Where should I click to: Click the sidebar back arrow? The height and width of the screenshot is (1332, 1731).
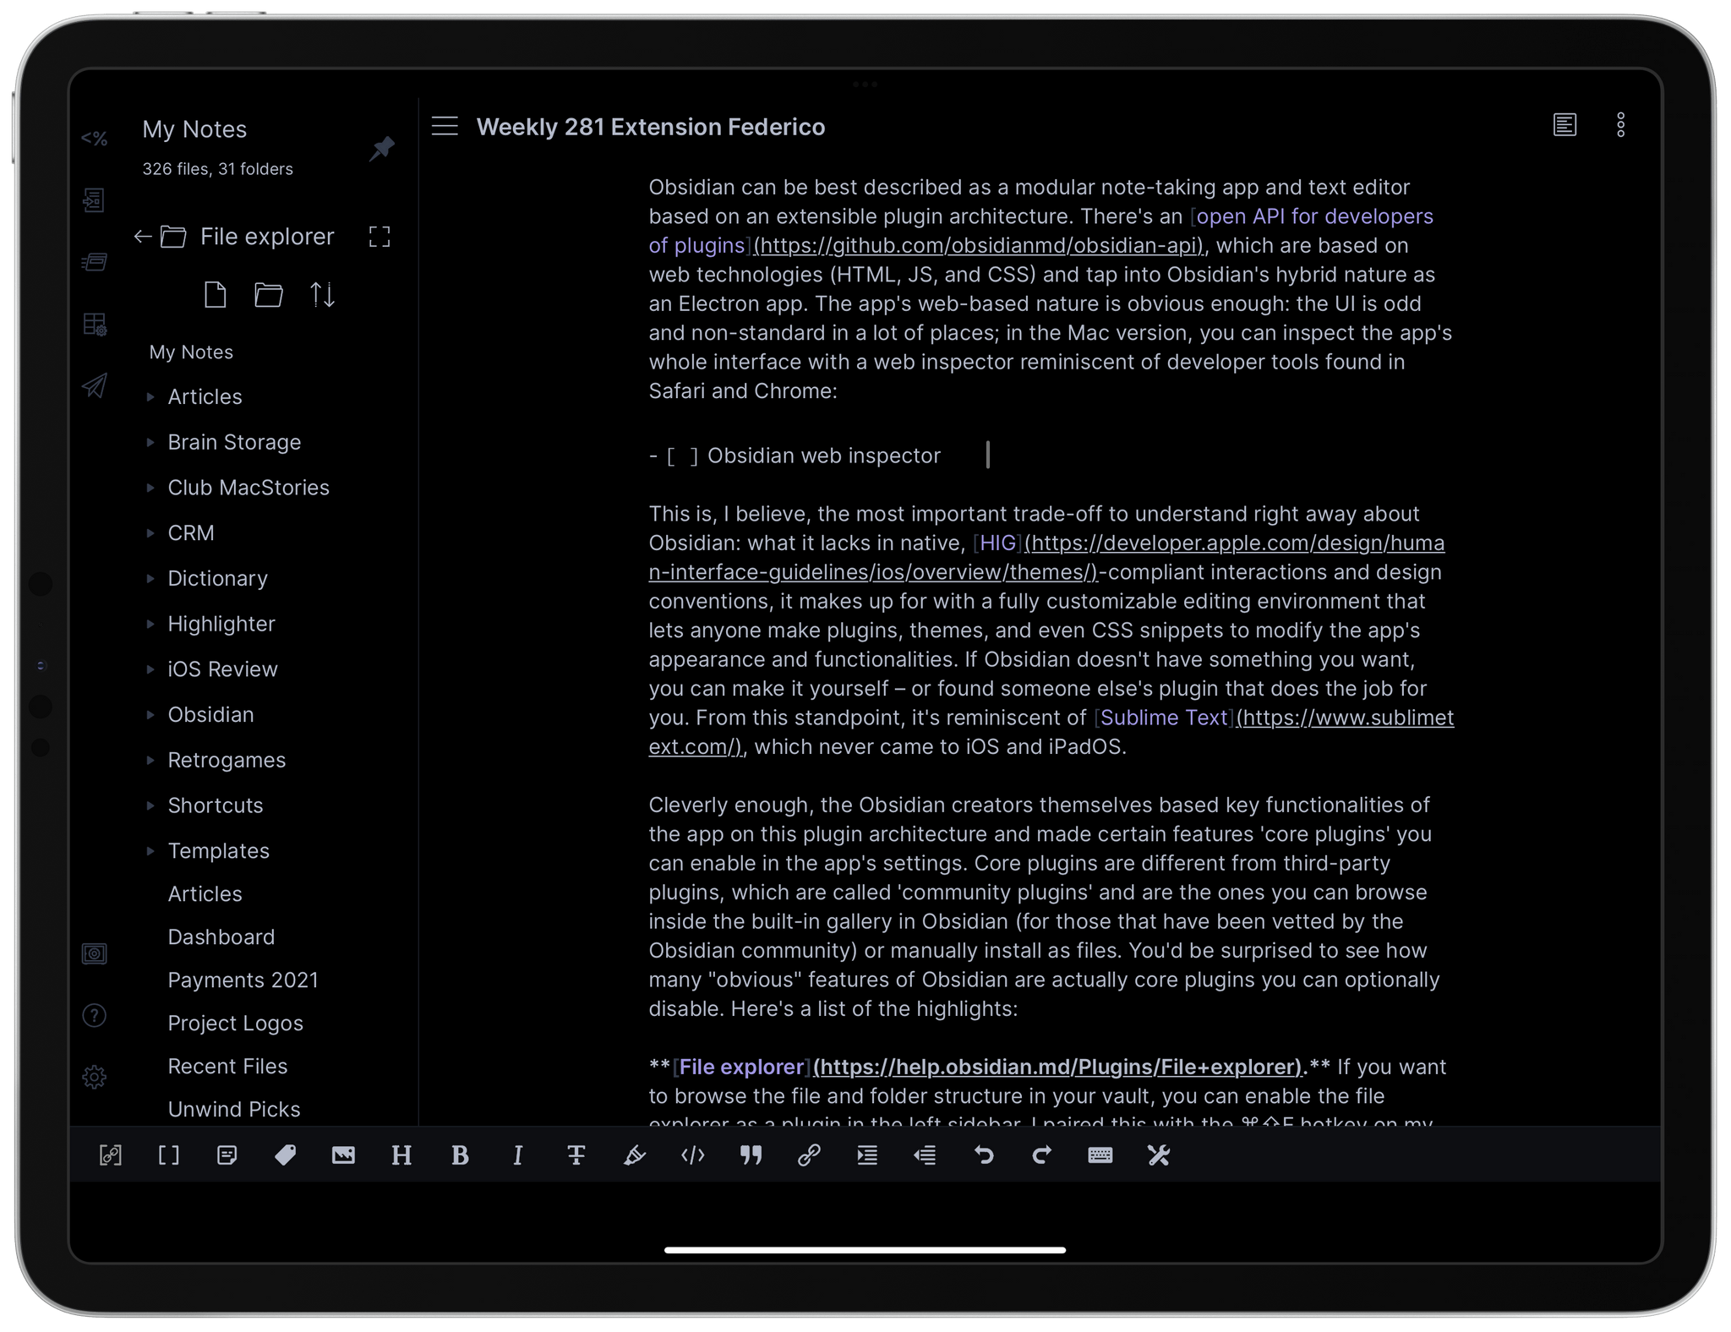pyautogui.click(x=143, y=237)
